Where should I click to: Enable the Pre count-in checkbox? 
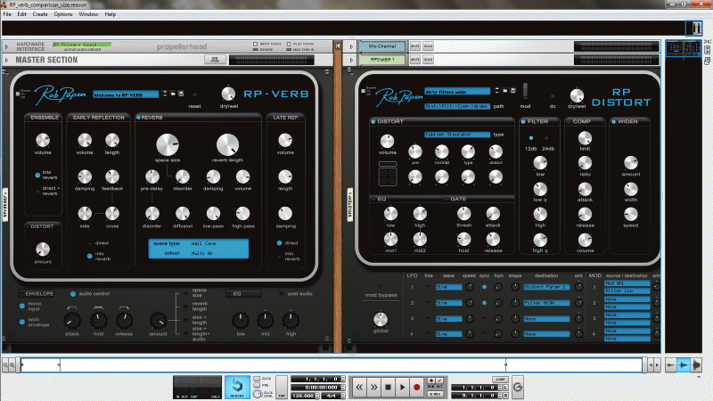[x=257, y=385]
